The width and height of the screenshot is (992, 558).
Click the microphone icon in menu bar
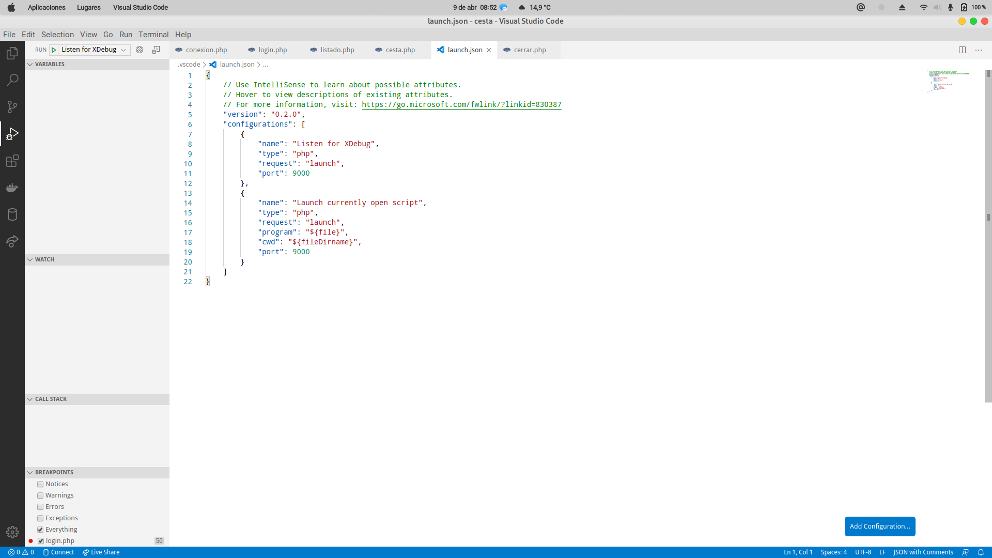[x=950, y=7]
